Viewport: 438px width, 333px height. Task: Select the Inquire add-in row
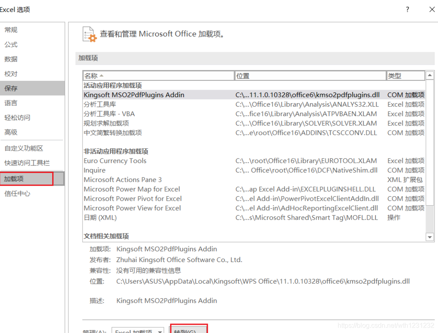click(254, 170)
